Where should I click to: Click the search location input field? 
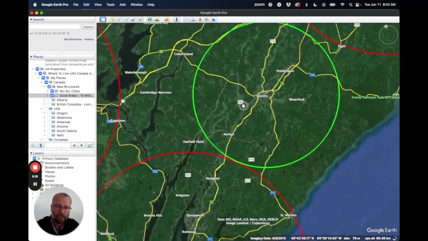[x=55, y=27]
